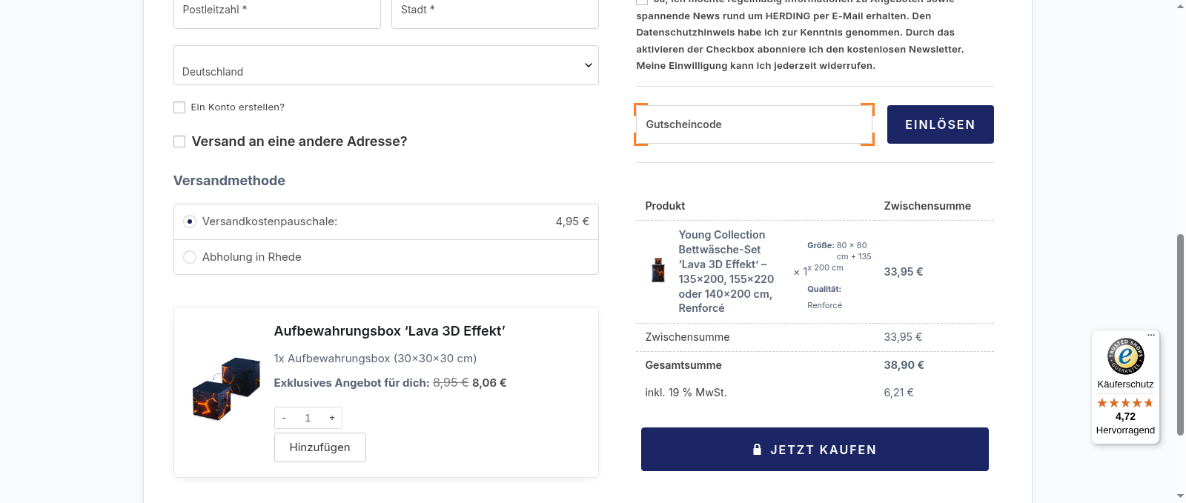Click the Trusted Shops guarantee seal
Viewport: 1186px width, 503px height.
[1125, 356]
